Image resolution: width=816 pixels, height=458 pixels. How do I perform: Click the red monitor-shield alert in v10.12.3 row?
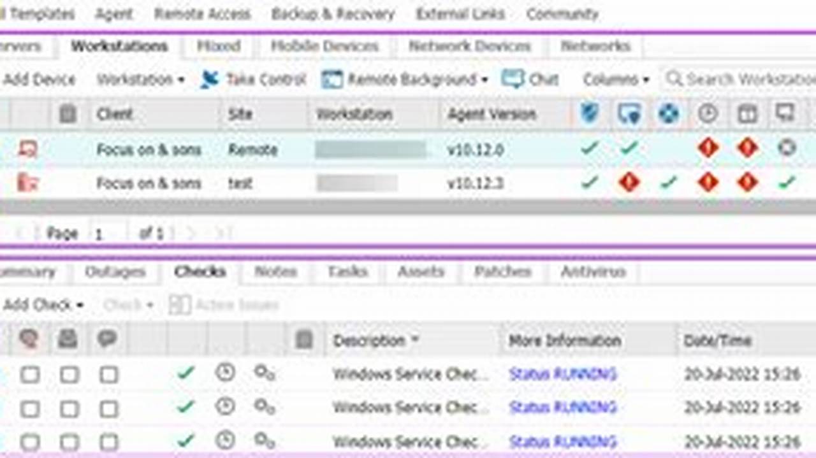(x=629, y=182)
